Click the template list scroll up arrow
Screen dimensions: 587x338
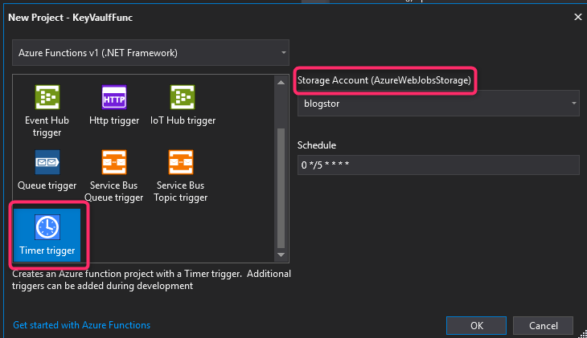[281, 82]
